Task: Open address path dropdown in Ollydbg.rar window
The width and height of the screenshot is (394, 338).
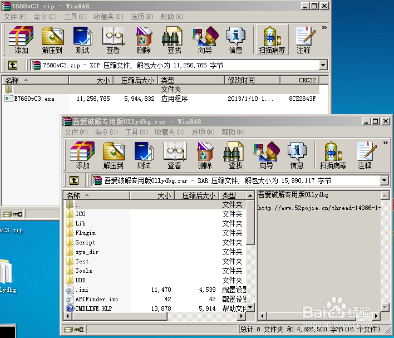Action: point(385,180)
